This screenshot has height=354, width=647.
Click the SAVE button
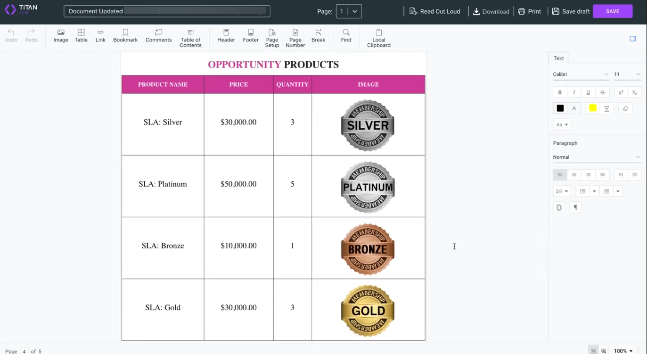tap(613, 11)
